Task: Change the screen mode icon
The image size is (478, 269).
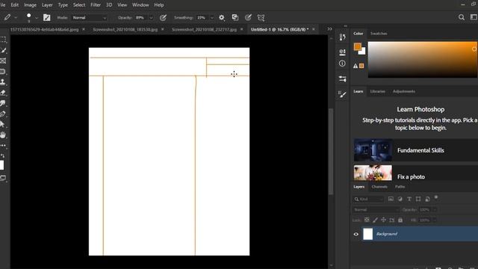Action: (x=3, y=178)
